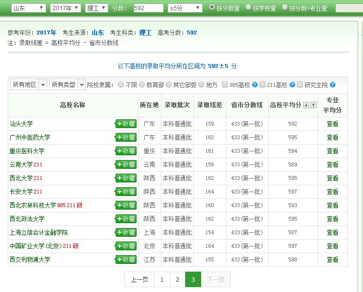Open 上海立信会计金融学院 school link
The image size is (363, 292).
tap(39, 232)
